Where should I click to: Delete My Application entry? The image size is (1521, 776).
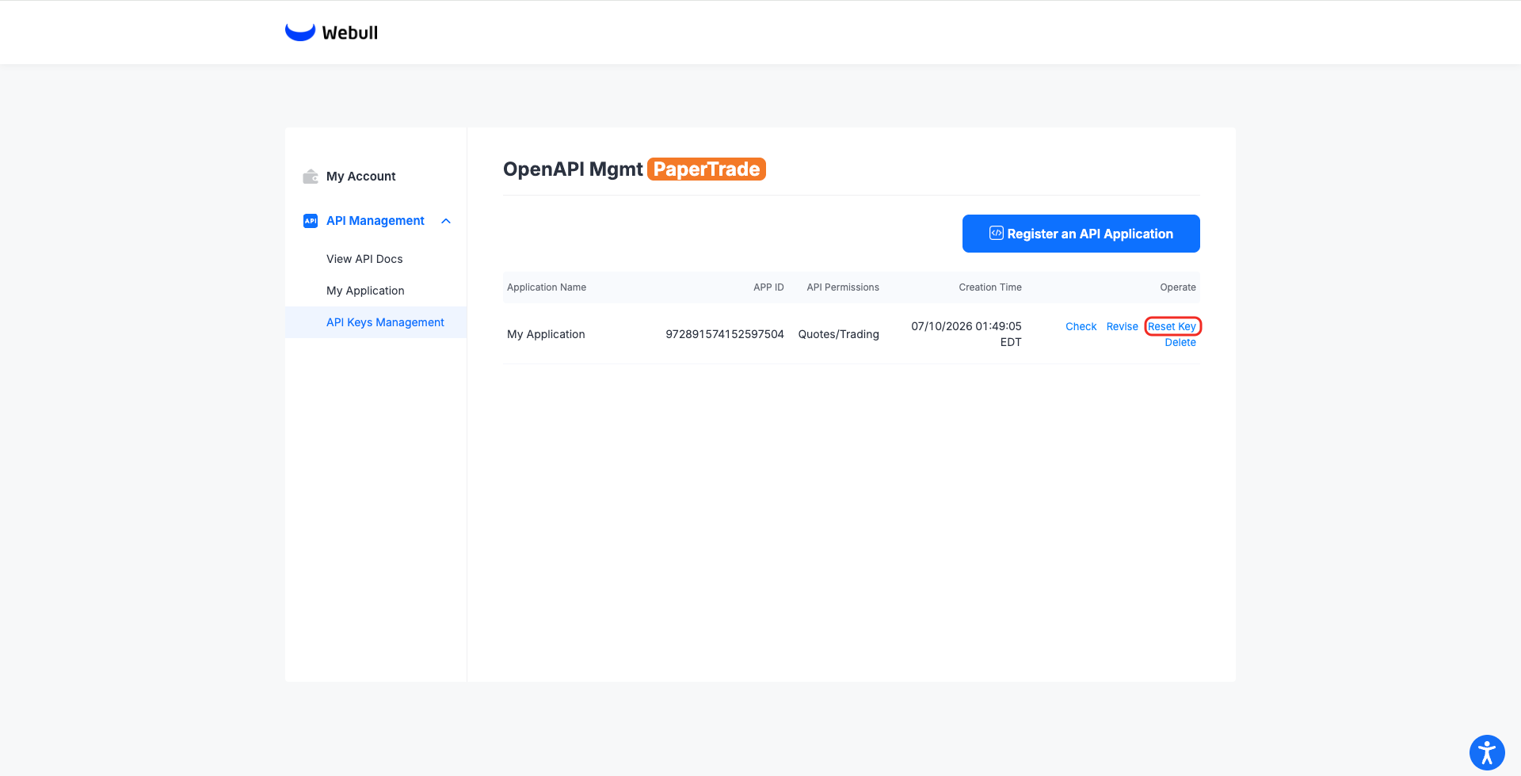(1180, 342)
